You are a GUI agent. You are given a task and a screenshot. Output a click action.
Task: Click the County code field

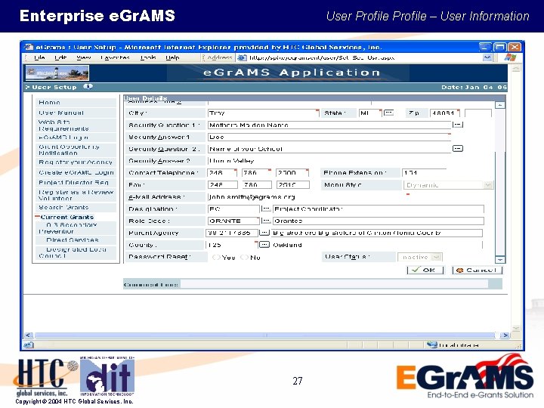(232, 245)
